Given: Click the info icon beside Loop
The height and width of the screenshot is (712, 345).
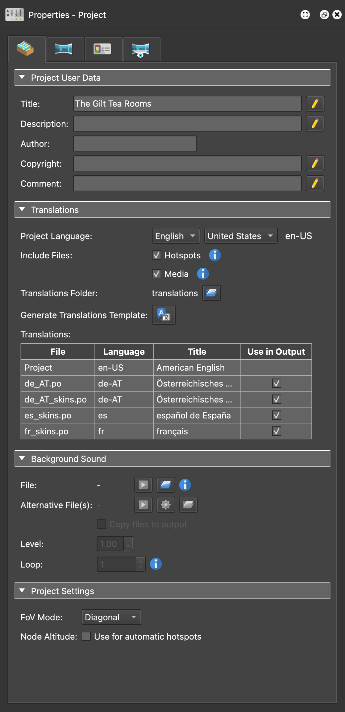Looking at the screenshot, I should tap(156, 564).
